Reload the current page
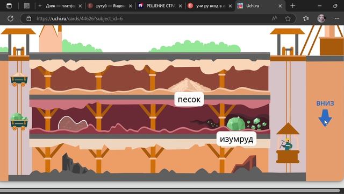Screen dimensions: 344x194 coord(10,18)
